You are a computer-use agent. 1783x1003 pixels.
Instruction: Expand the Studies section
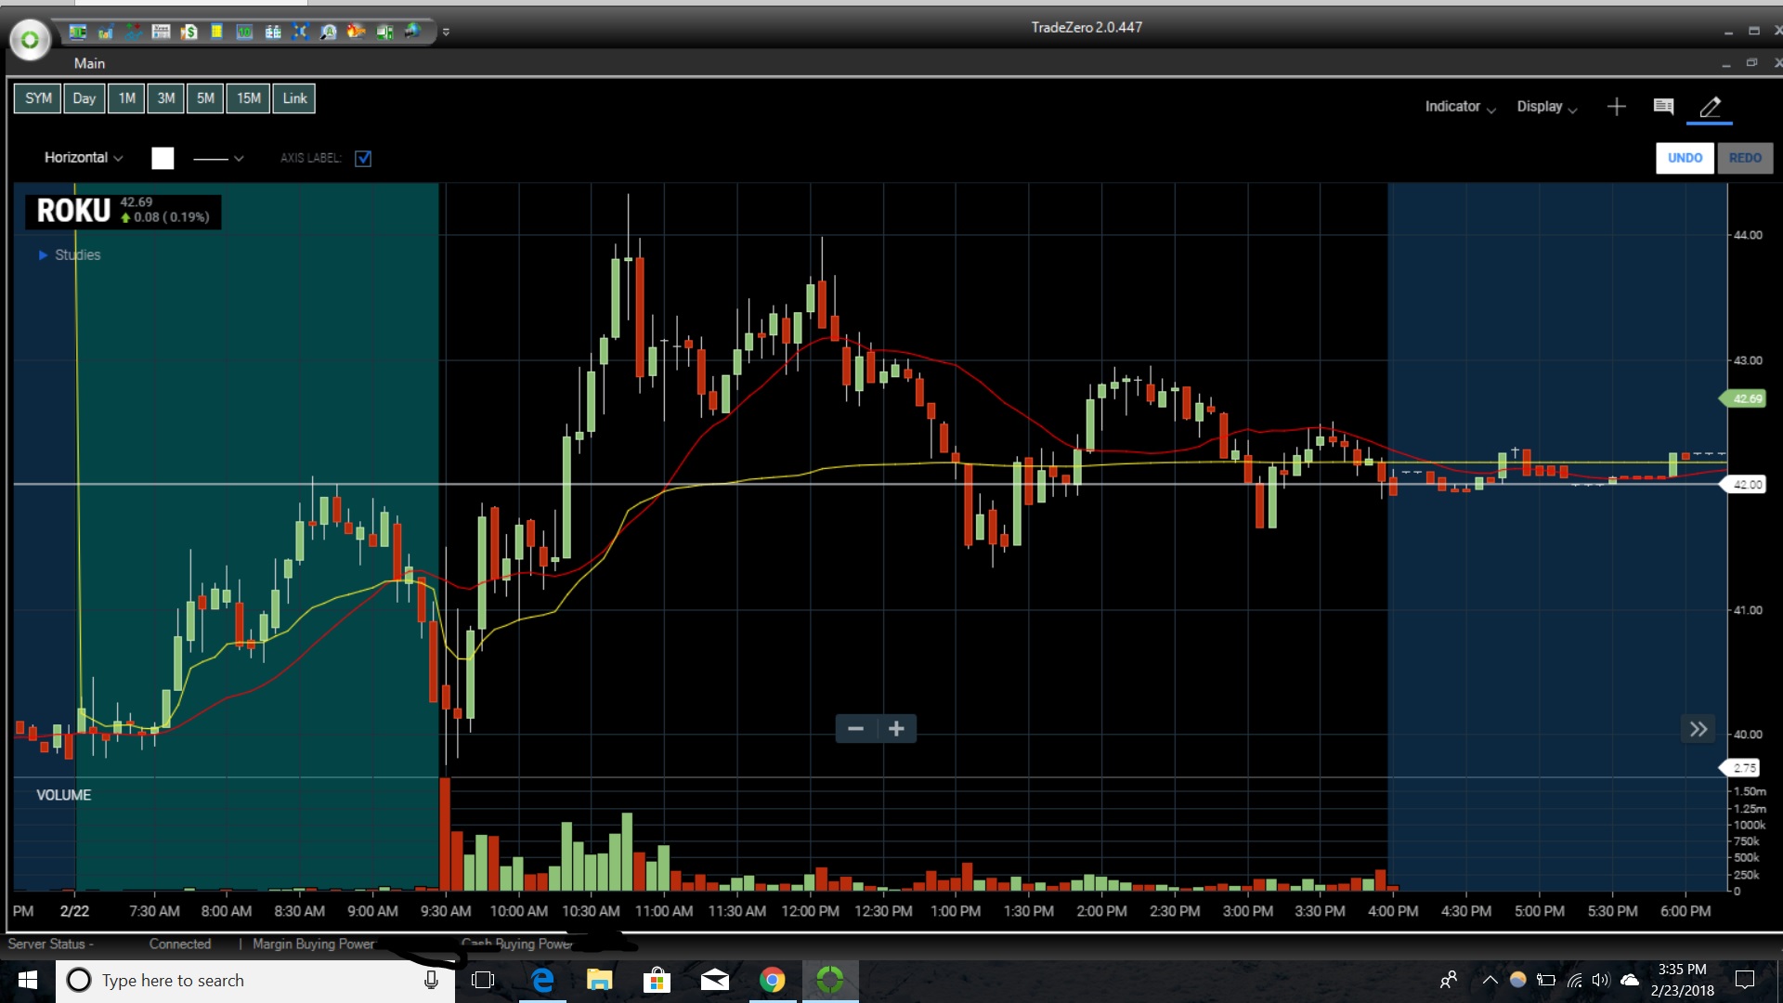point(70,254)
